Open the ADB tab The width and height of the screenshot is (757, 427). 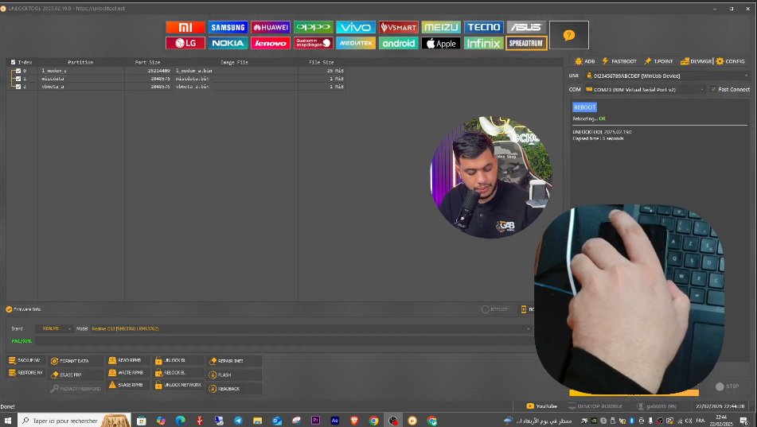[x=584, y=61]
